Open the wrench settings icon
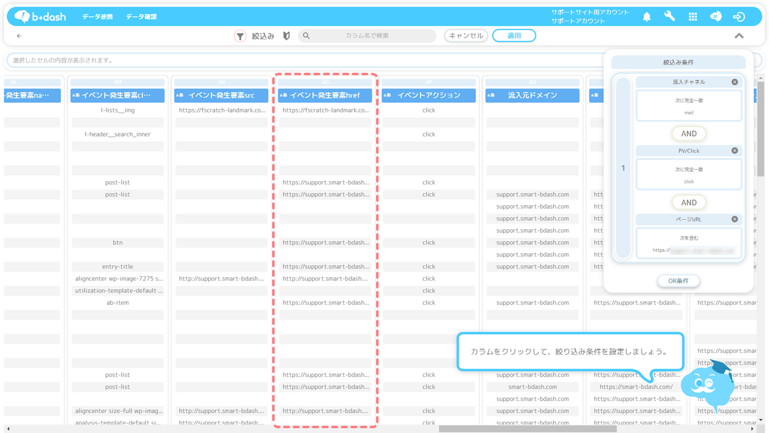Screen dimensions: 769x433 (669, 17)
